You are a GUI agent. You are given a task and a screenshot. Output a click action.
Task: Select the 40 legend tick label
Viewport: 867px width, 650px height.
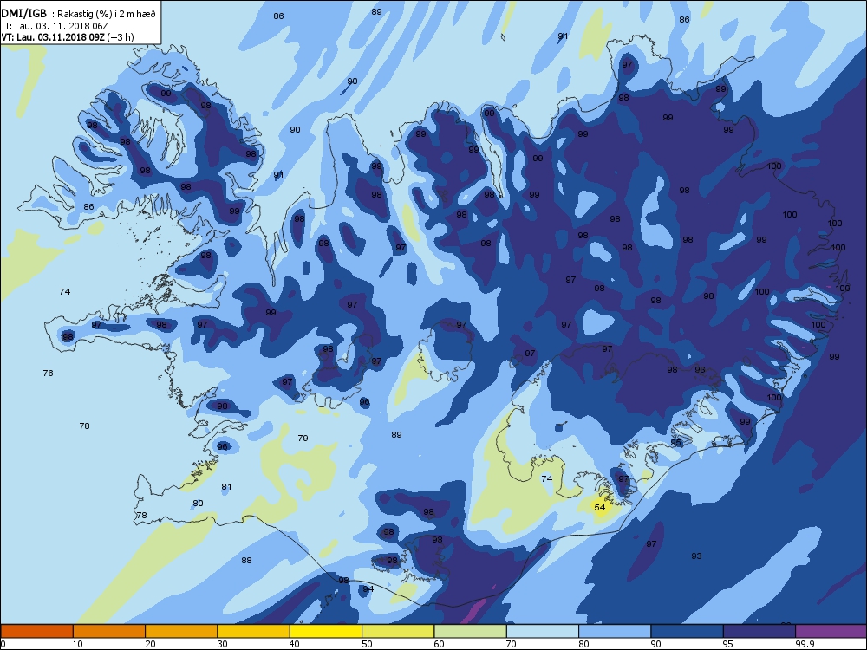294,643
